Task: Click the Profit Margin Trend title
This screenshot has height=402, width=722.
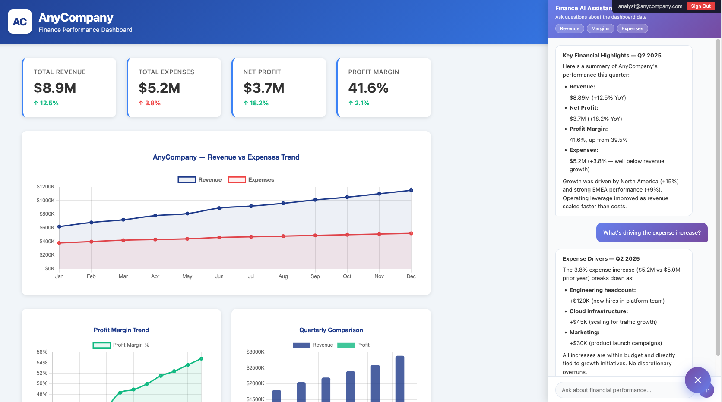Action: 121,330
